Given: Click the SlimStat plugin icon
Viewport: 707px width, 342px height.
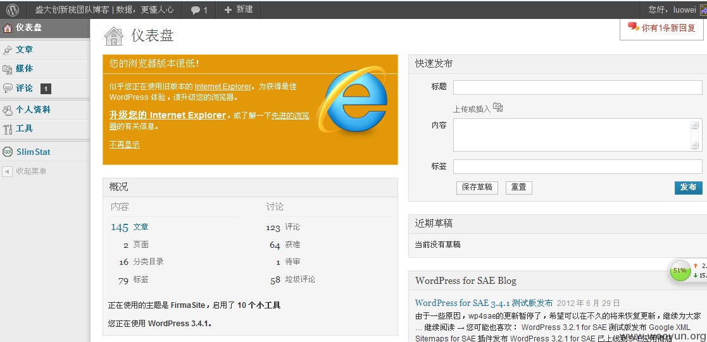Looking at the screenshot, I should (x=7, y=152).
